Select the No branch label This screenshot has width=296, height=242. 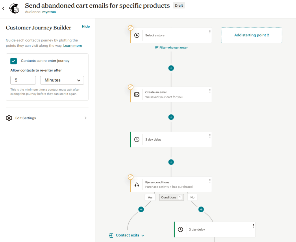coord(192,197)
